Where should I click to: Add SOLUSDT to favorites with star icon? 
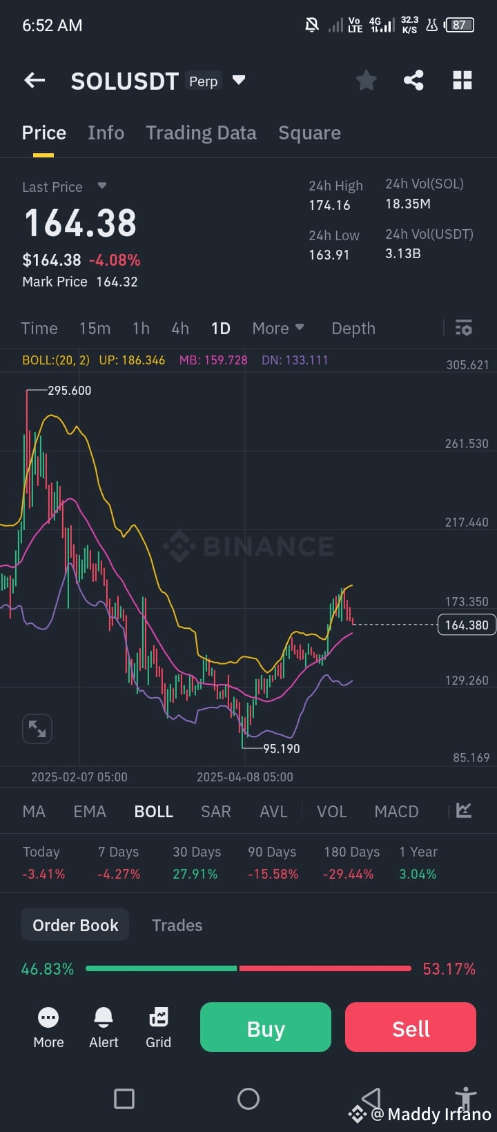point(366,81)
